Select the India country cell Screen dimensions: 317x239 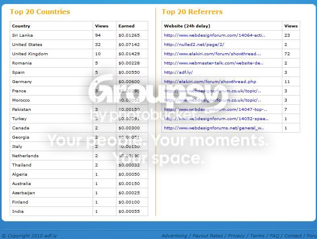coord(51,212)
